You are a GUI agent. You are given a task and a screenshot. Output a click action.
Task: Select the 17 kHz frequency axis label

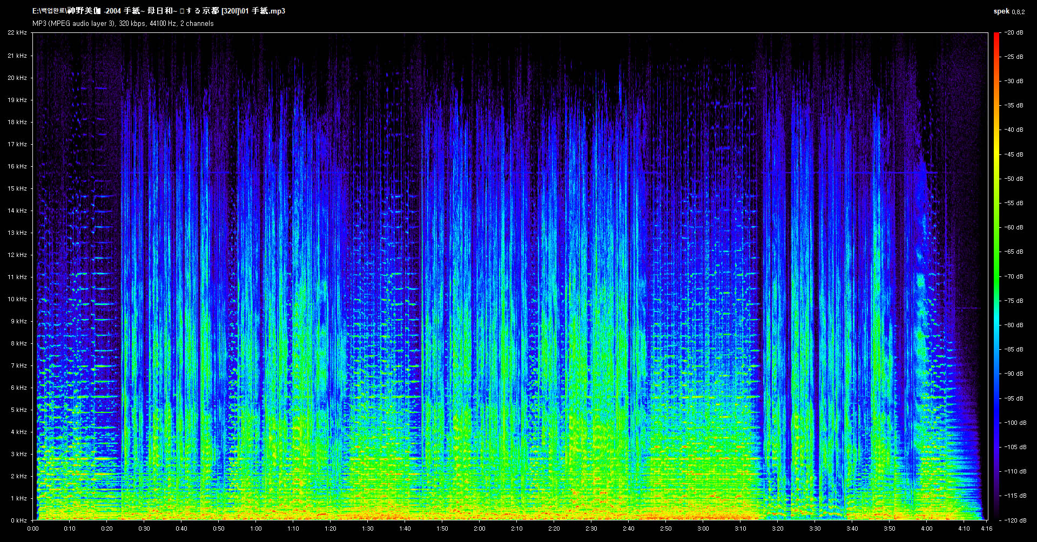(x=17, y=144)
